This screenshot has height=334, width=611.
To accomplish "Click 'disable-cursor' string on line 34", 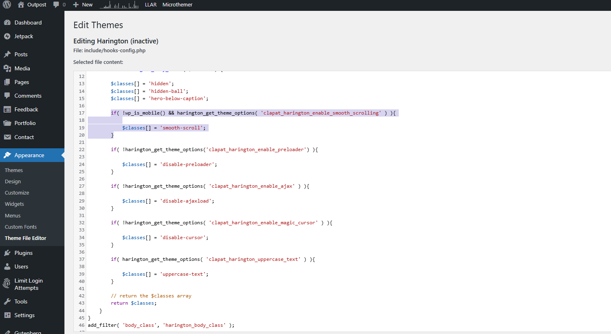I will (183, 238).
